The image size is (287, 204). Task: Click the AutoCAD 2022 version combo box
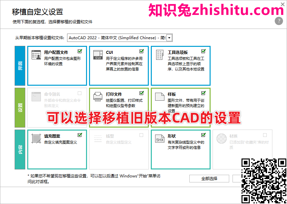click(x=120, y=38)
